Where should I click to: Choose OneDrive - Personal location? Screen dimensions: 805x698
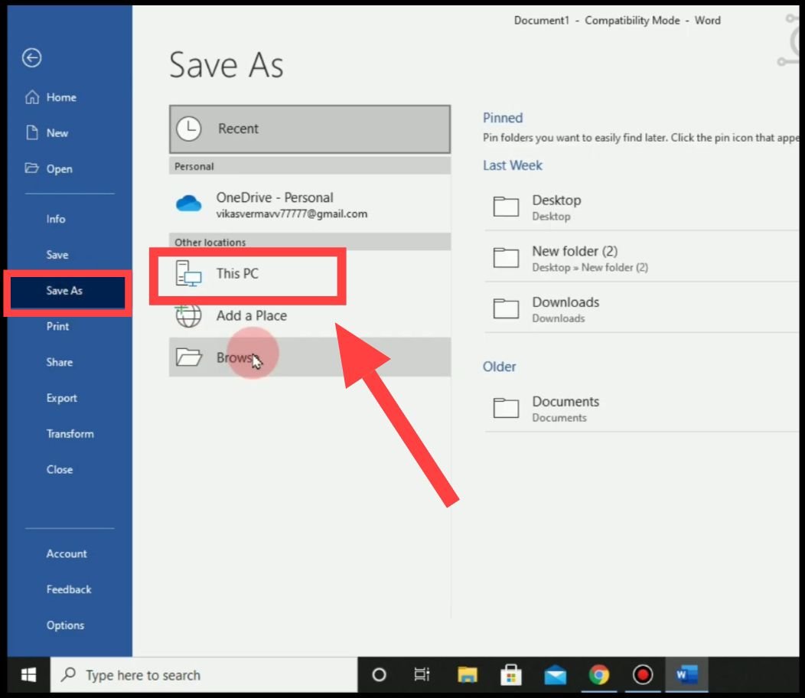pos(310,204)
